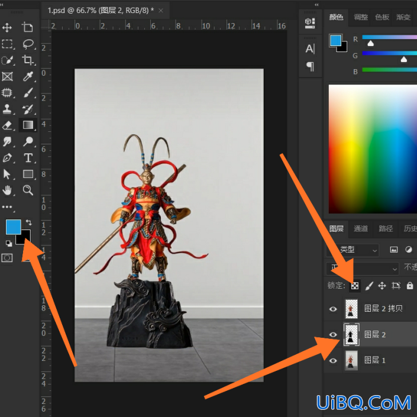Click foreground swatch in Color panel

(x=335, y=41)
